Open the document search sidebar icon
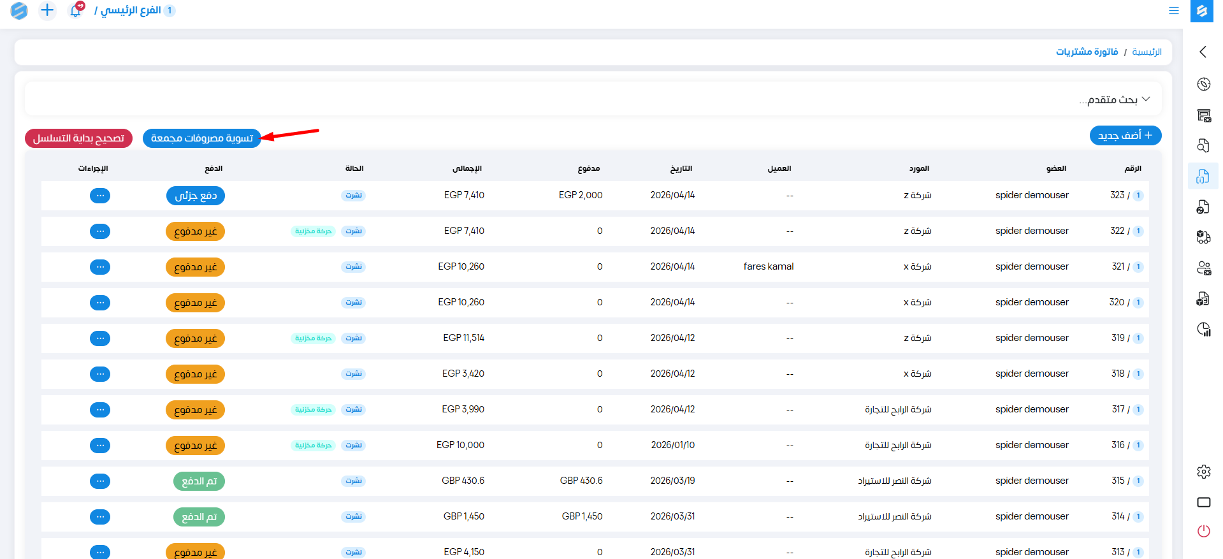Image resolution: width=1223 pixels, height=559 pixels. (1203, 146)
